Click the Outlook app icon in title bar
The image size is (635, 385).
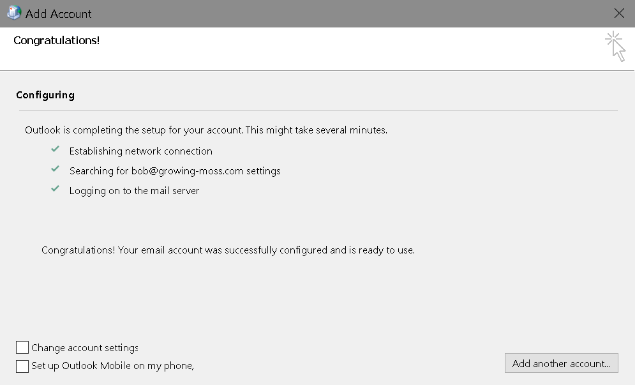(14, 13)
